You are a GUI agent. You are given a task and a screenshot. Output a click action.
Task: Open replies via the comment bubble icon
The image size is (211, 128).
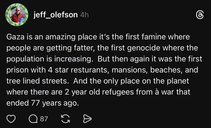coord(33,119)
